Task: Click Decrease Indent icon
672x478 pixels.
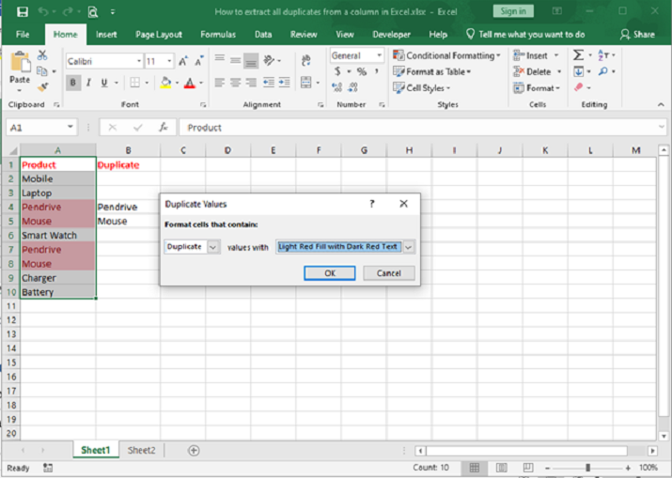Action: (269, 83)
